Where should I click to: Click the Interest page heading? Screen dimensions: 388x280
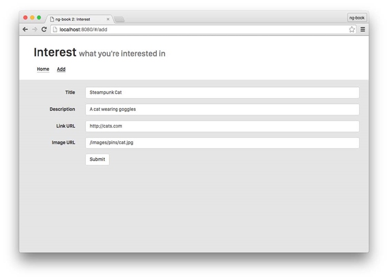pos(55,53)
